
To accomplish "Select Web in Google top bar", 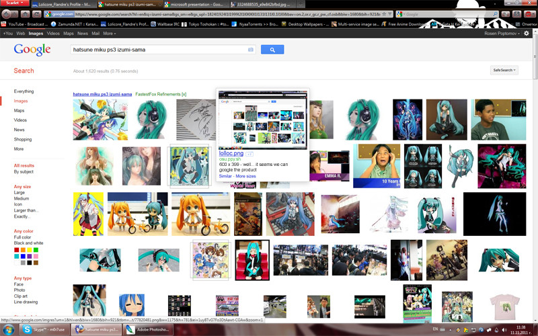I will point(21,33).
